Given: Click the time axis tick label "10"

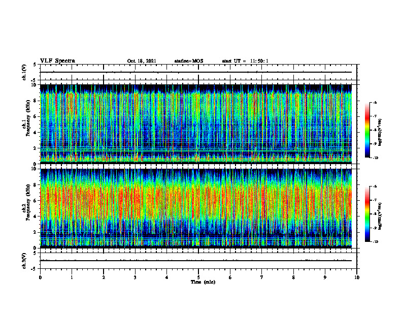Looking at the screenshot, I should coord(357,277).
